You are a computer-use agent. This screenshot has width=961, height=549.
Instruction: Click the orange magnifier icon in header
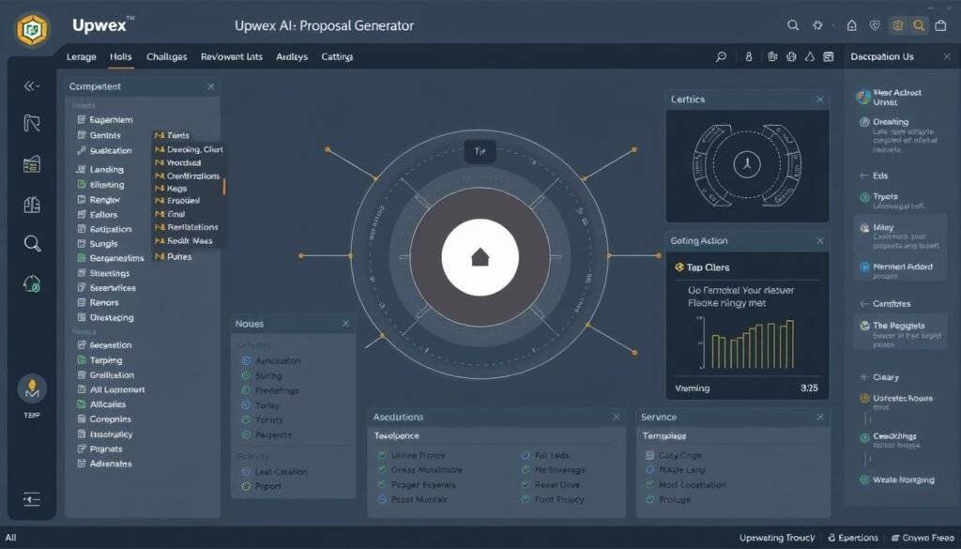coord(919,25)
